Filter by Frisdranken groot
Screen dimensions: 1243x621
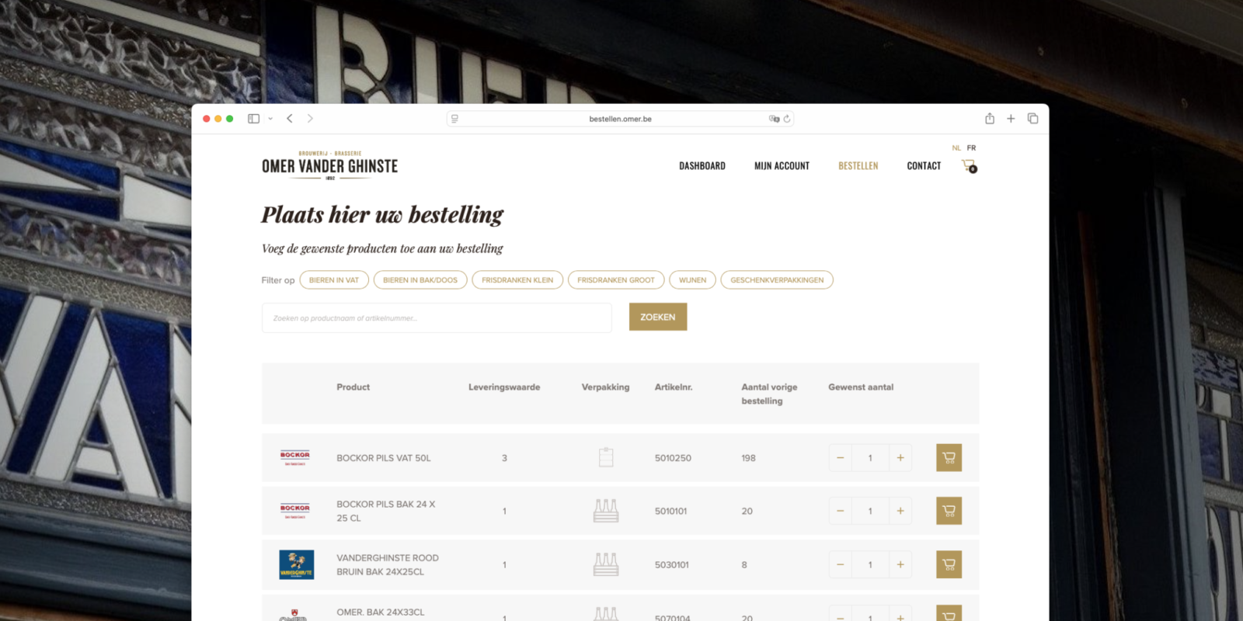point(616,280)
